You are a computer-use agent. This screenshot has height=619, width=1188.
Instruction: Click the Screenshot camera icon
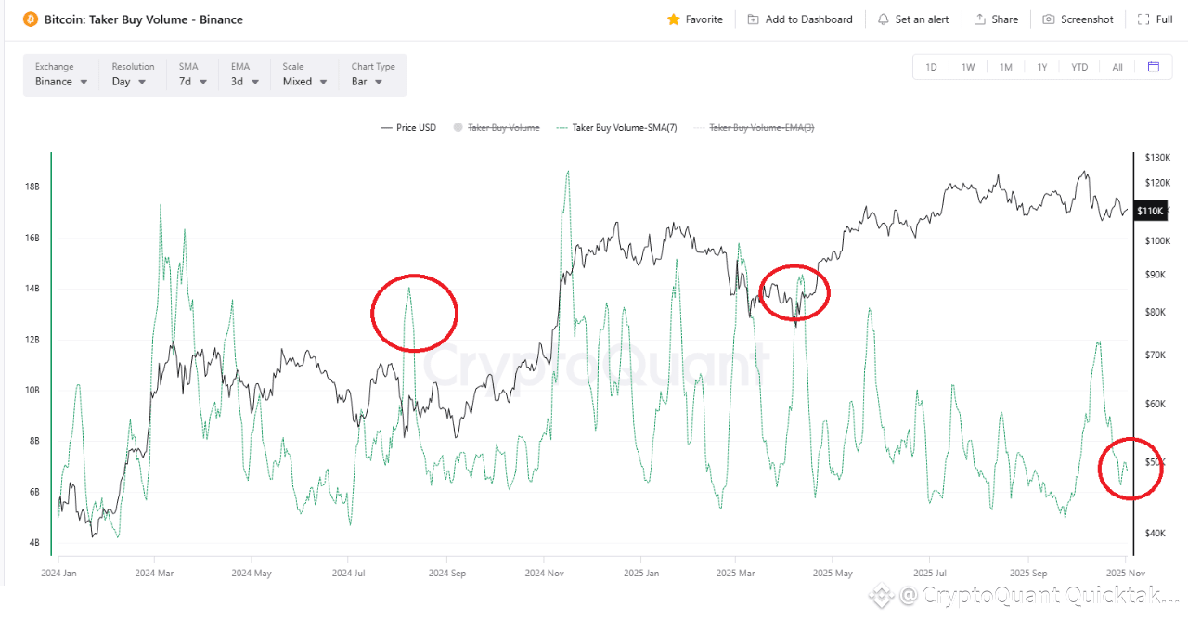1049,19
